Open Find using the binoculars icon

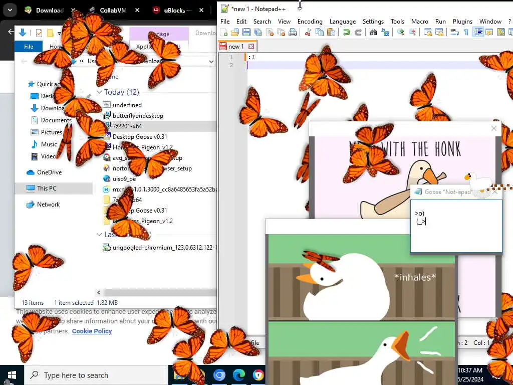tap(373, 32)
